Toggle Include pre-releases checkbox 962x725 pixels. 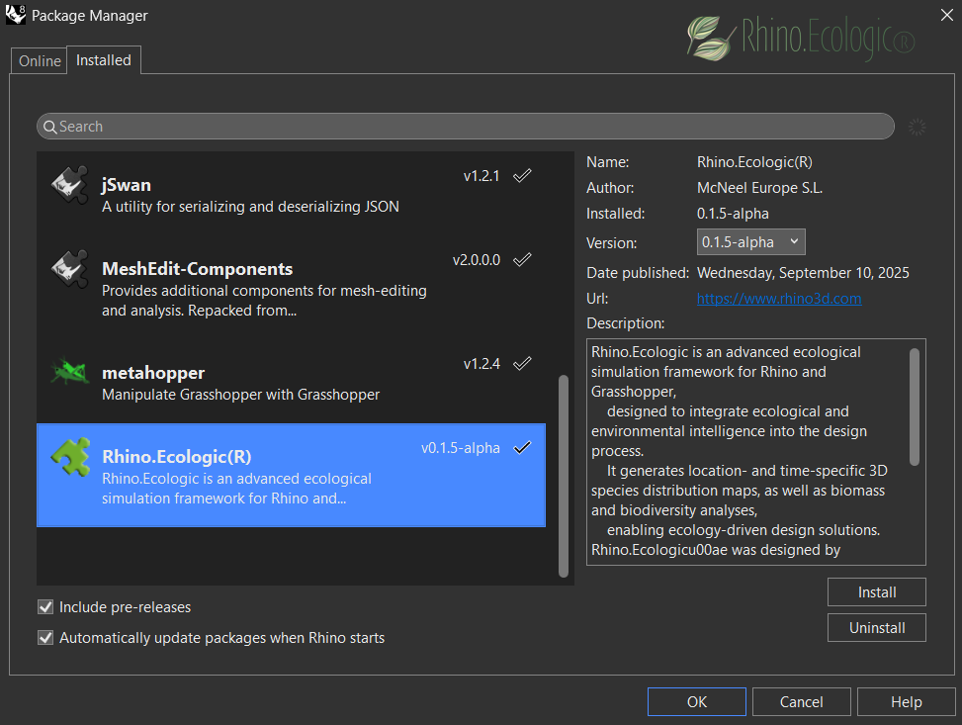click(x=45, y=607)
